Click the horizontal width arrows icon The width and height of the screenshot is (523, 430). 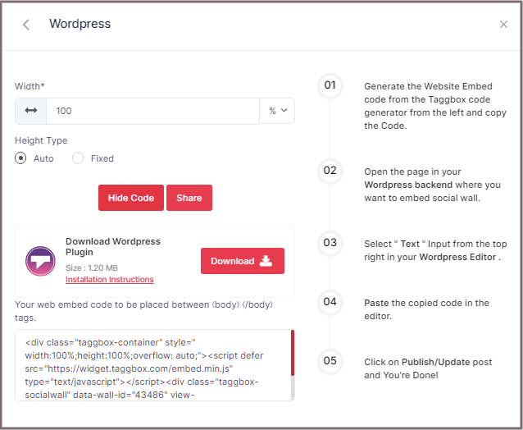click(31, 111)
